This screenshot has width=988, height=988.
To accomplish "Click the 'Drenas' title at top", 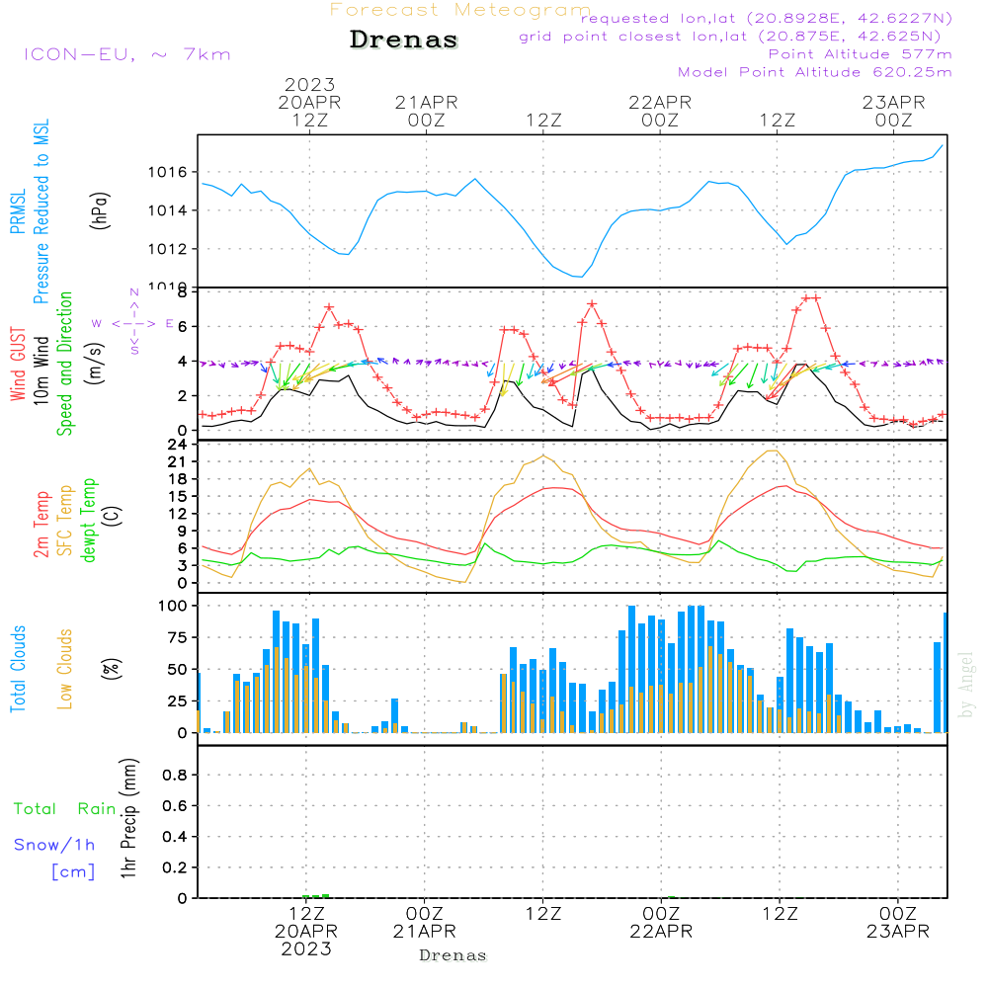I will (x=404, y=40).
